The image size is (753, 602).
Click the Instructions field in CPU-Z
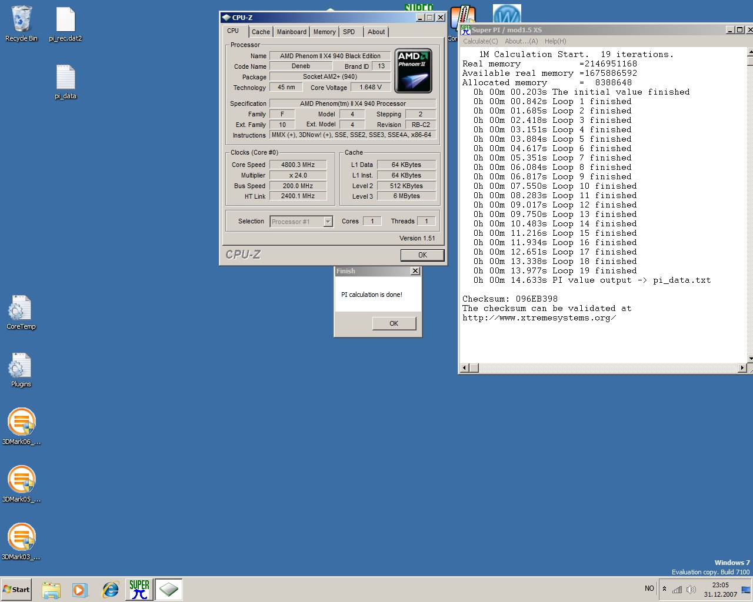point(353,135)
